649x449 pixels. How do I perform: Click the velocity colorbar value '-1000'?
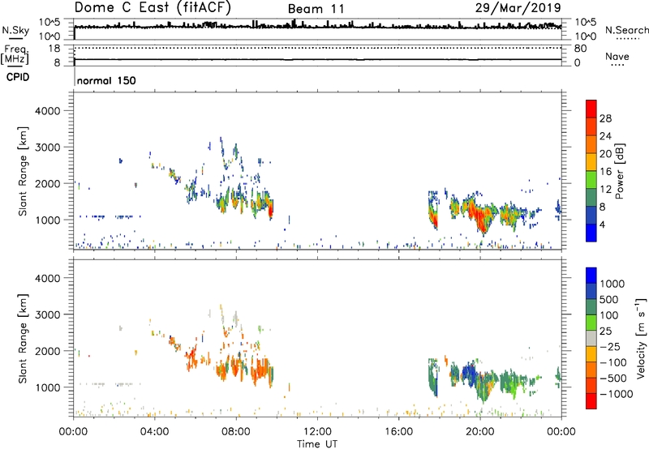point(617,394)
